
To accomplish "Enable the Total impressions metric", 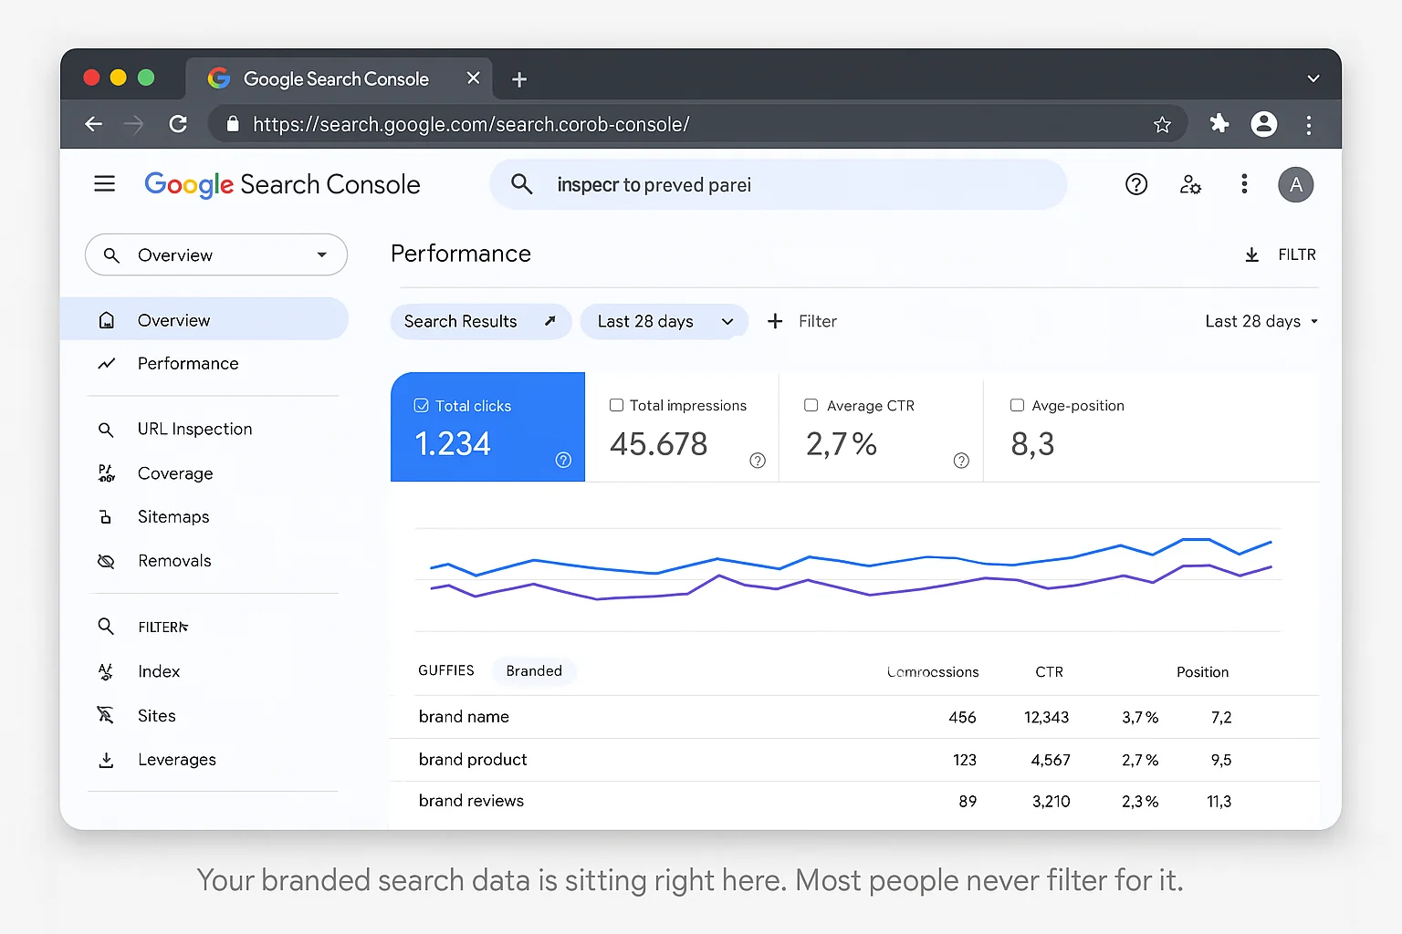I will pos(616,404).
